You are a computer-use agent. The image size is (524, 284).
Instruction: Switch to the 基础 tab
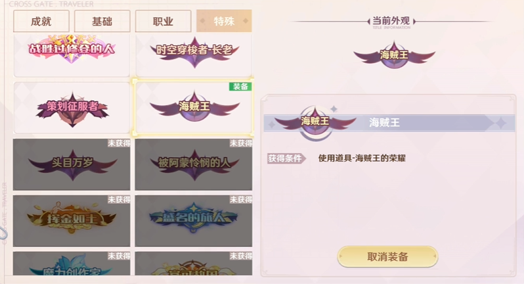point(102,21)
